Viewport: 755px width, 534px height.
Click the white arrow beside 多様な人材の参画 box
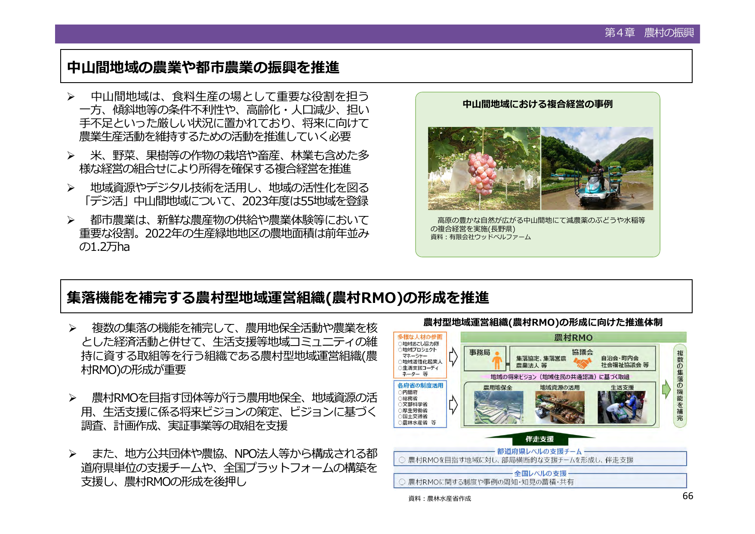coord(453,356)
